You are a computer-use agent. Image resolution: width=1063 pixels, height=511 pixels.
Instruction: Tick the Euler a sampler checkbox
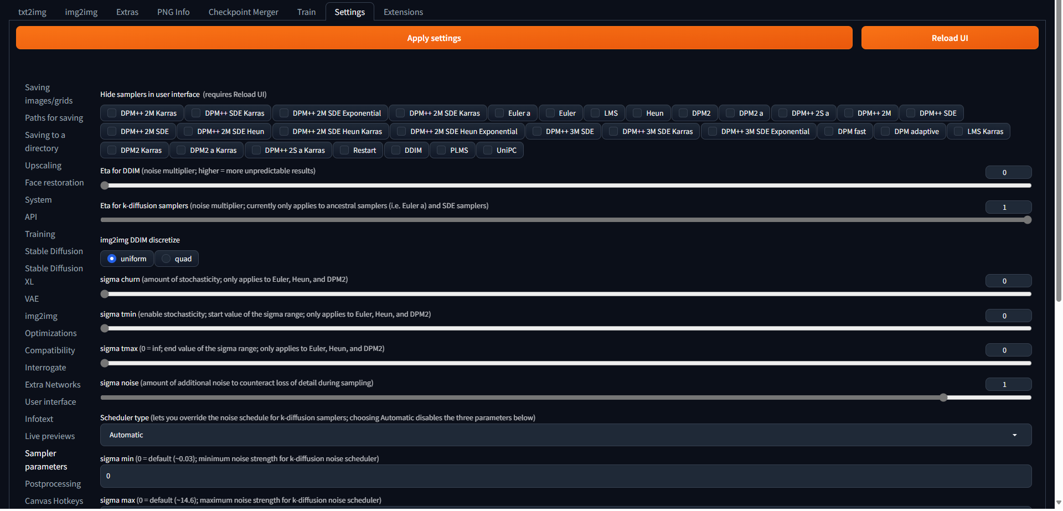click(499, 113)
